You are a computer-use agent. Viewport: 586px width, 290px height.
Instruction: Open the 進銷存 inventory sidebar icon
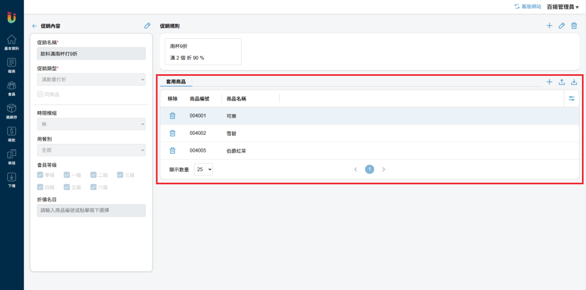click(x=11, y=111)
